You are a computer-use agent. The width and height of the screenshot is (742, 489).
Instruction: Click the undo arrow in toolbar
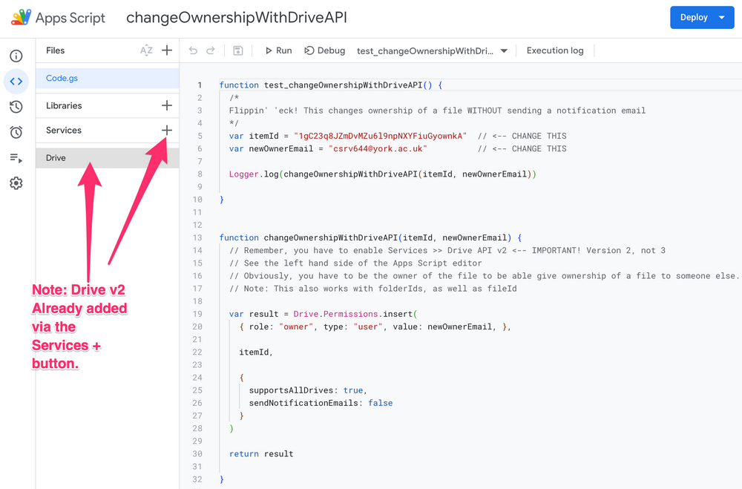point(193,50)
